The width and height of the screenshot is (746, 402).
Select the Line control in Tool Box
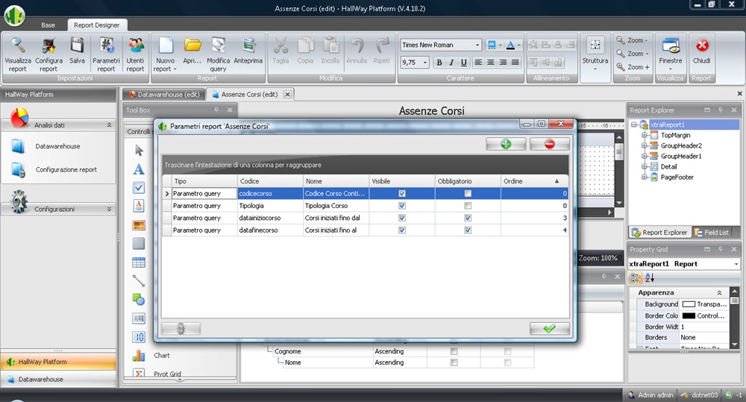point(139,280)
